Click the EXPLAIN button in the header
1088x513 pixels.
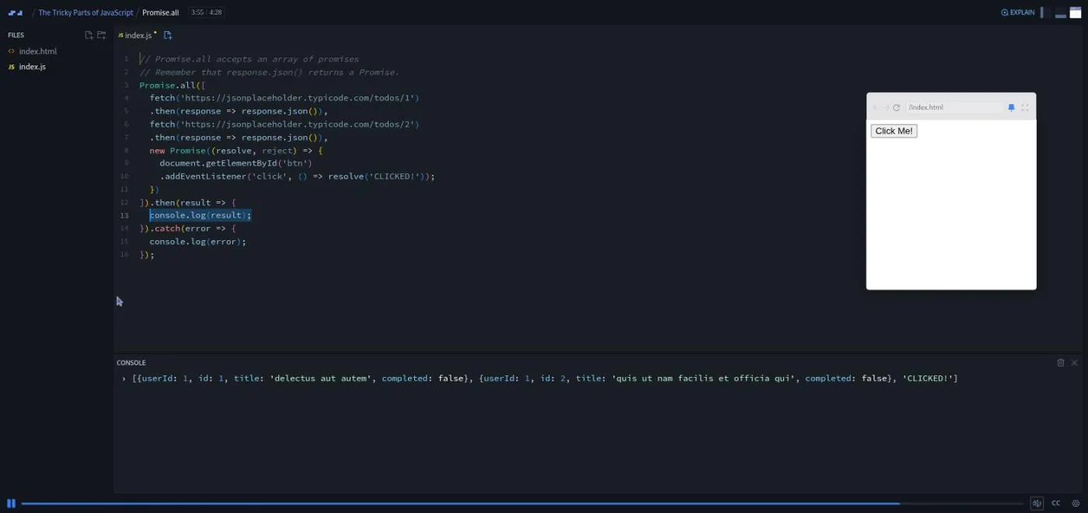click(x=1018, y=12)
